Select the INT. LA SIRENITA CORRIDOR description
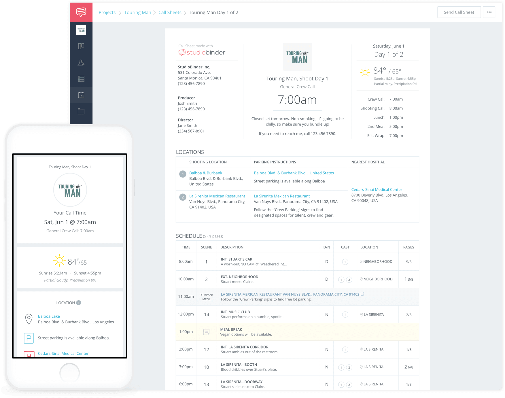This screenshot has height=398, width=505. pos(250,349)
